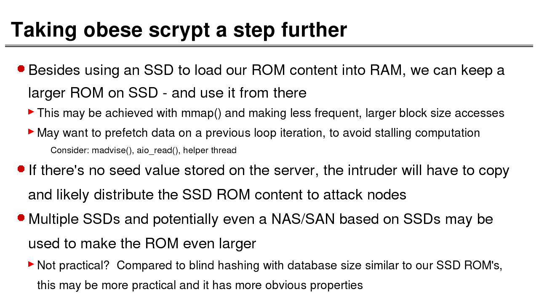Image resolution: width=539 pixels, height=303 pixels.
Task: Click the red triangle before "Not practical?"
Action: [x=31, y=264]
